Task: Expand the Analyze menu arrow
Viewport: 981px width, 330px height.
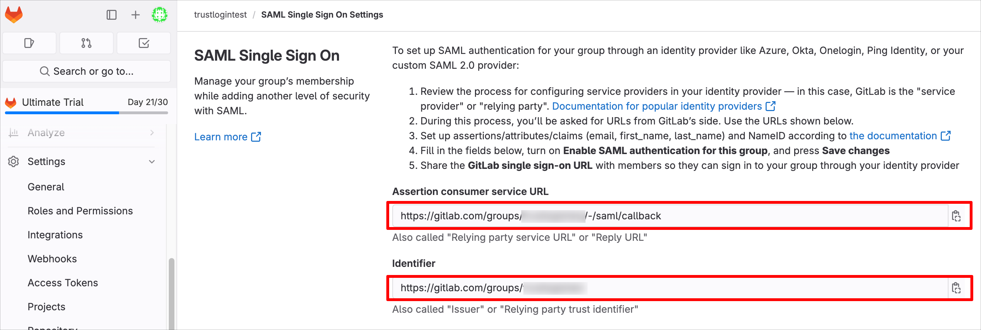Action: [x=152, y=133]
